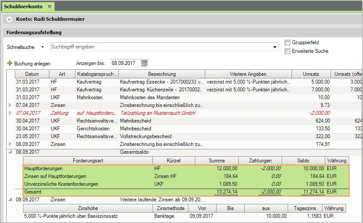Enable the Gruppierfeld checkbox
Image resolution: width=363 pixels, height=223 pixels.
tap(287, 42)
